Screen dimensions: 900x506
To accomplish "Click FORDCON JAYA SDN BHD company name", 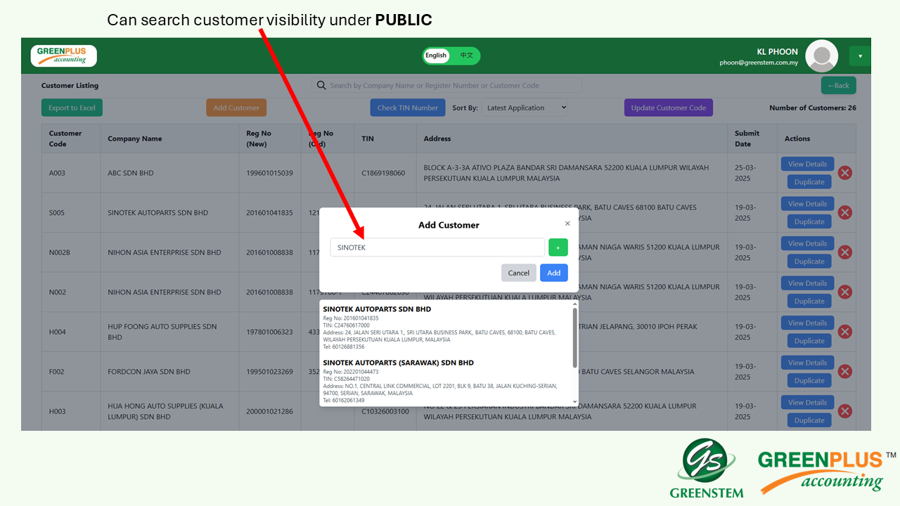I will (x=149, y=372).
